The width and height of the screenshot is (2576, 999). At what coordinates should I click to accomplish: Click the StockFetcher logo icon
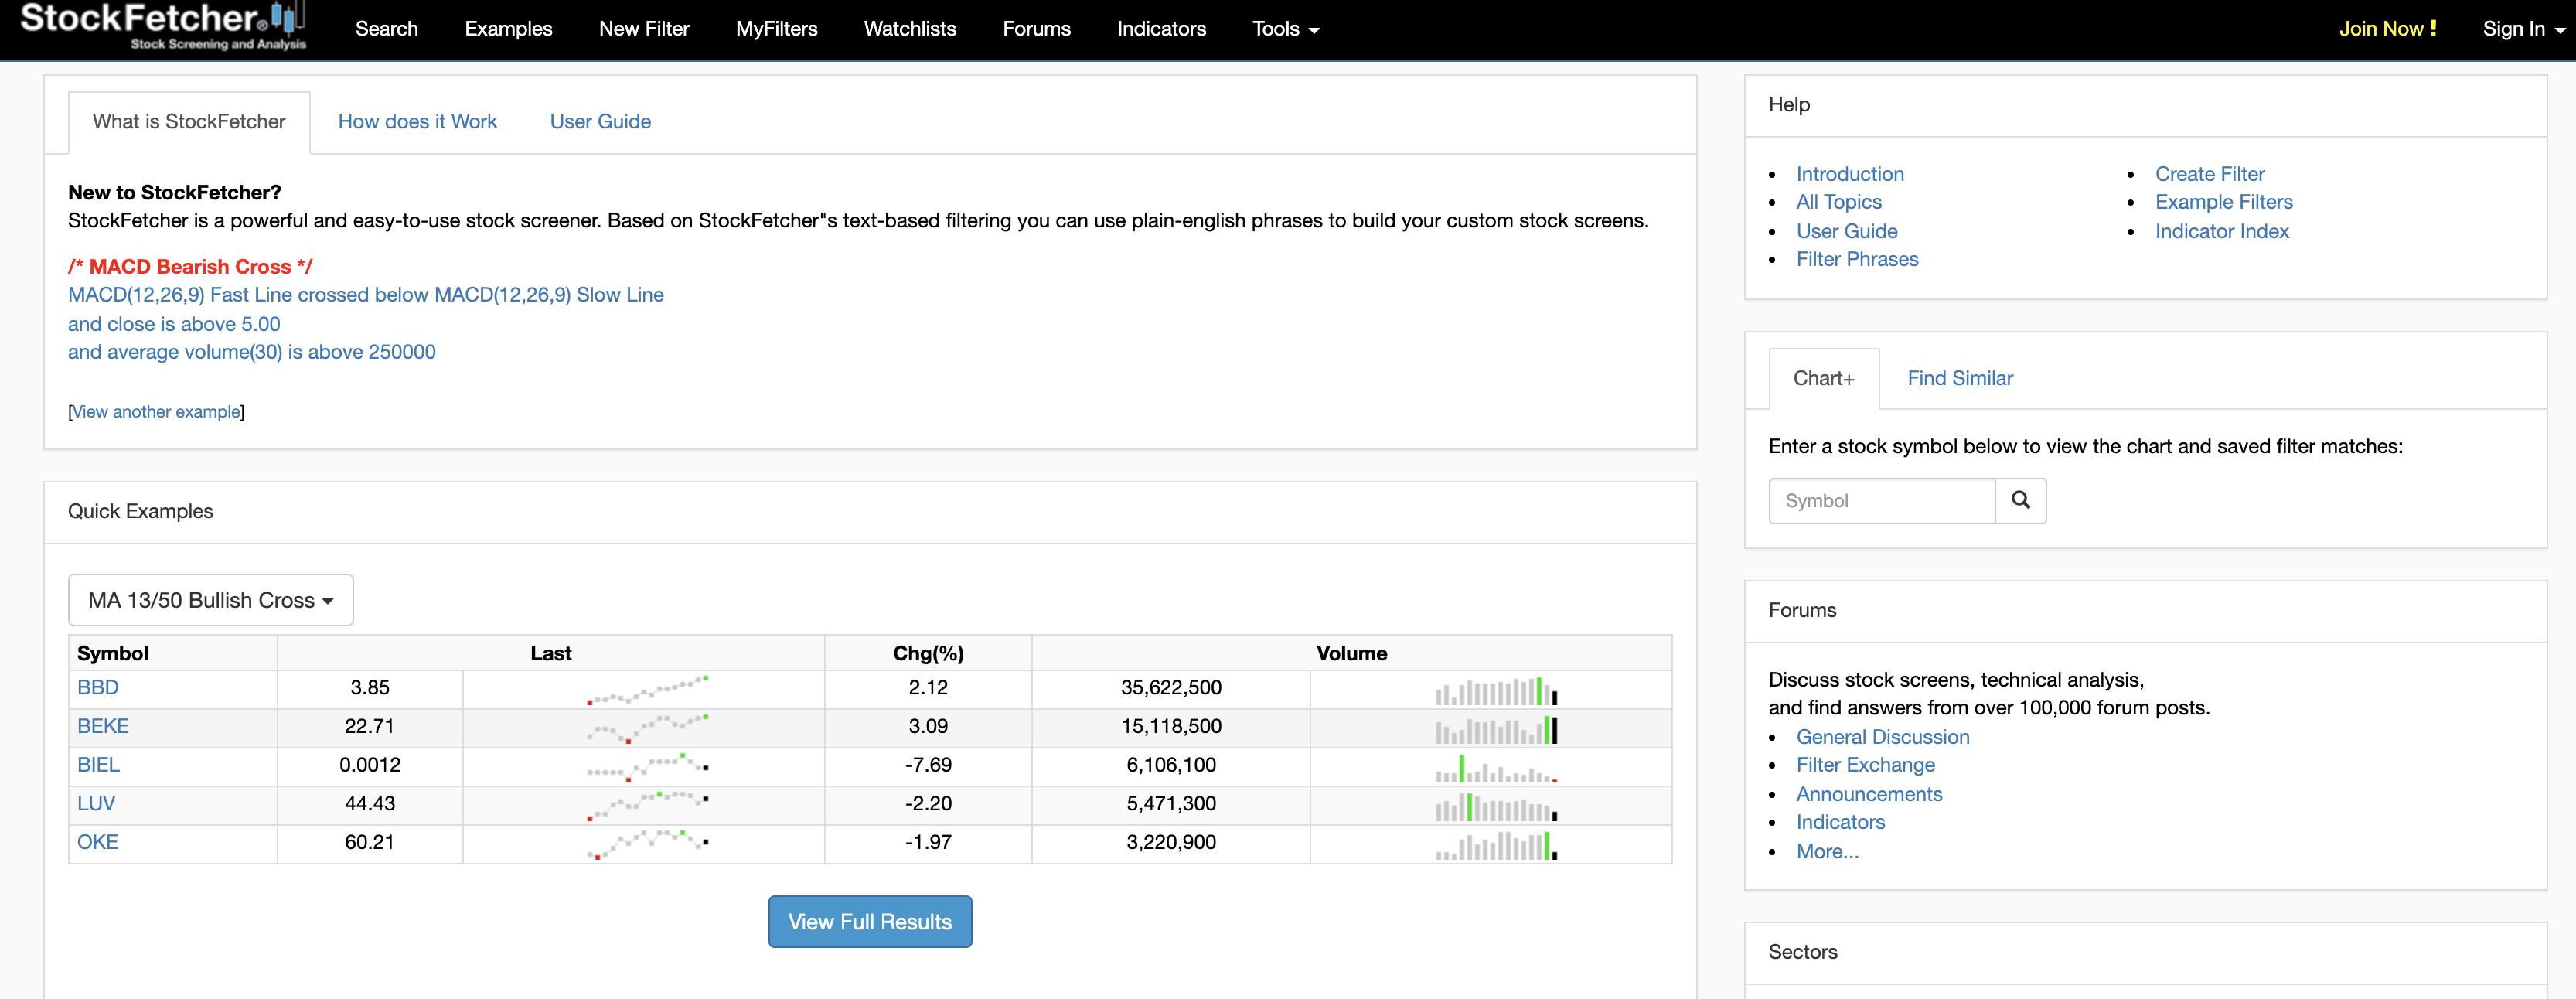[x=285, y=18]
